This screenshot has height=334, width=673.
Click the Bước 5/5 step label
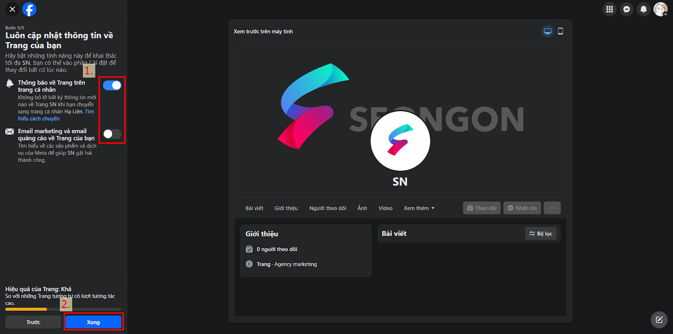[x=15, y=28]
